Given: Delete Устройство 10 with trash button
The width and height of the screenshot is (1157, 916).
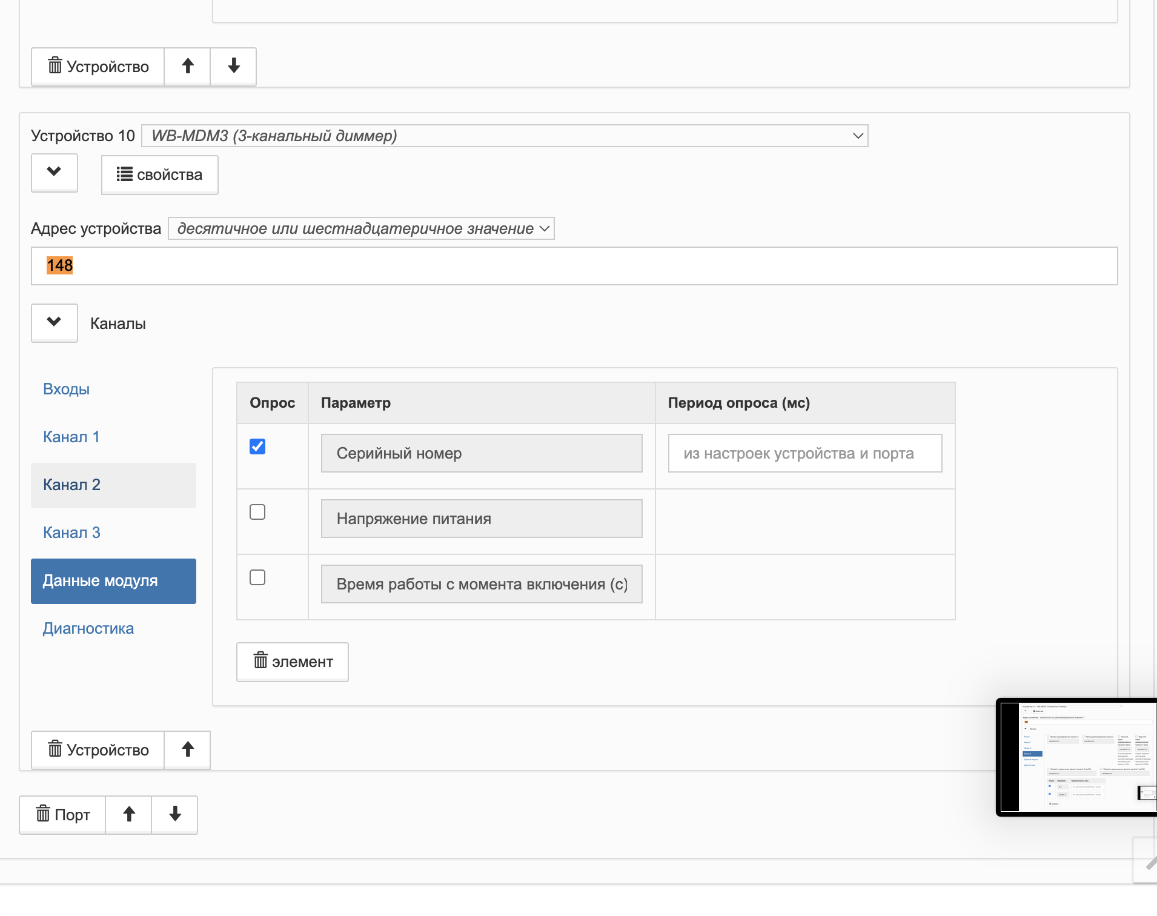Looking at the screenshot, I should (98, 749).
